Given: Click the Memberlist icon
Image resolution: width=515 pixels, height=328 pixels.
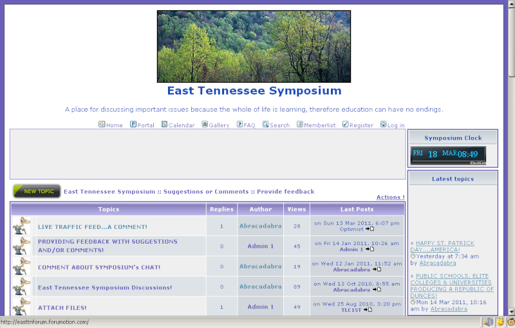Looking at the screenshot, I should click(300, 124).
